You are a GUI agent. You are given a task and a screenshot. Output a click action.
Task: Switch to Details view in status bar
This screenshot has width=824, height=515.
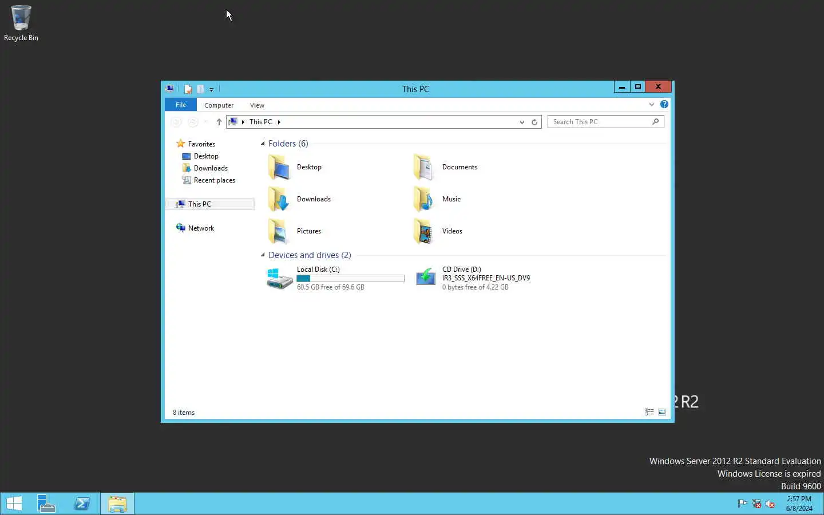[x=649, y=412]
